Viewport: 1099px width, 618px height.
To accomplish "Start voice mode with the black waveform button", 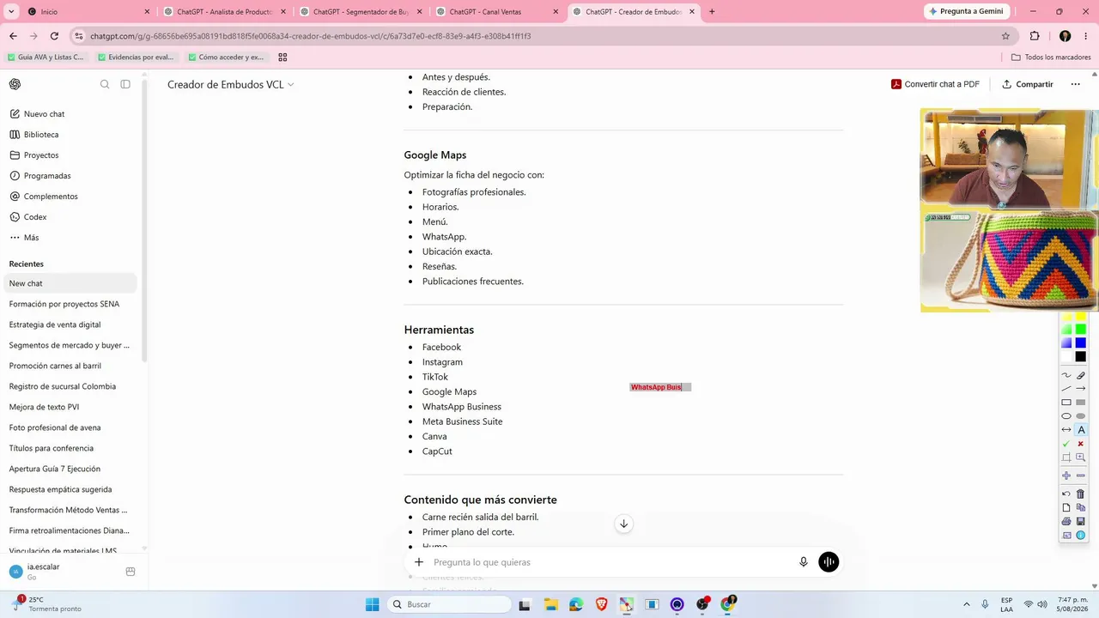I will 829,562.
